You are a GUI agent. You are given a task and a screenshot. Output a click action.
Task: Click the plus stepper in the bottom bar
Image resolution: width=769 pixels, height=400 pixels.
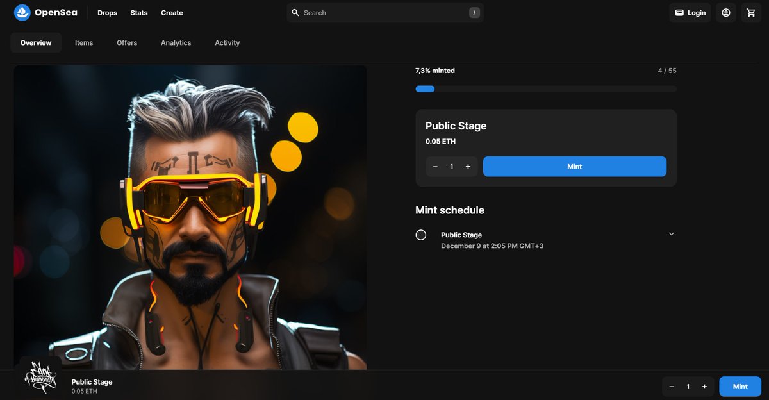[x=704, y=386]
